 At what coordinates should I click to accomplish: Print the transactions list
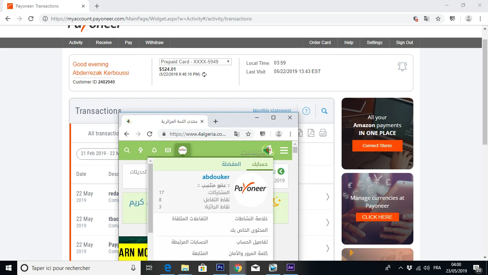tap(323, 133)
